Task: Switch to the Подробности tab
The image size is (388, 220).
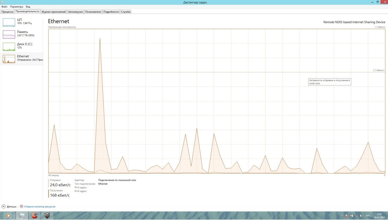Action: (111, 12)
